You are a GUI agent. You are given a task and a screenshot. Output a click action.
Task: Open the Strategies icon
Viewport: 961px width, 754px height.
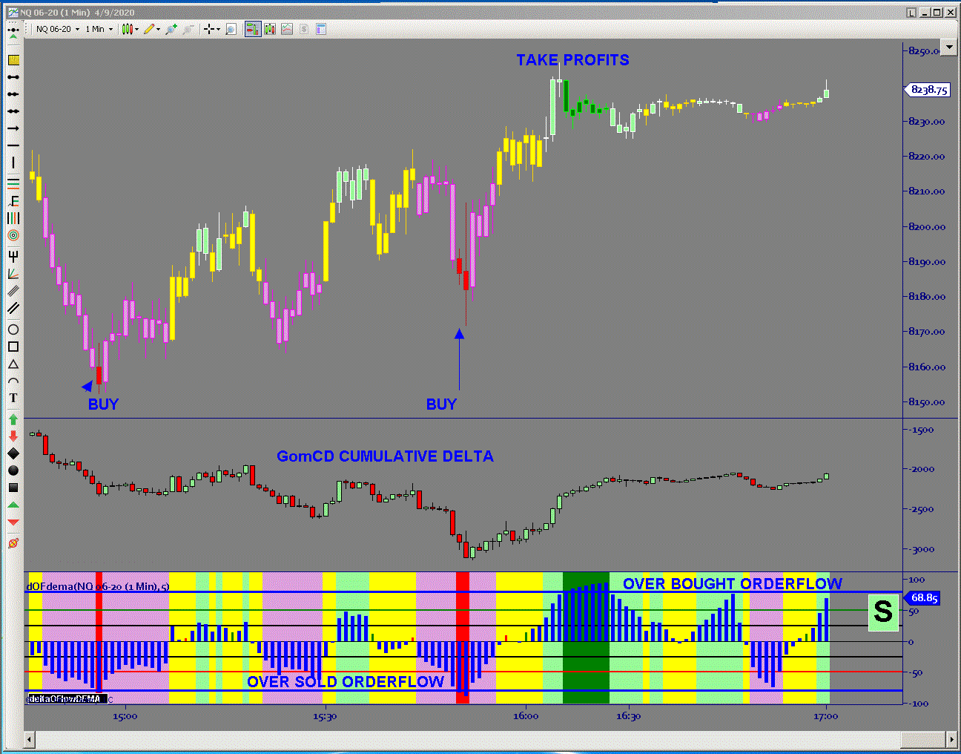click(x=304, y=29)
